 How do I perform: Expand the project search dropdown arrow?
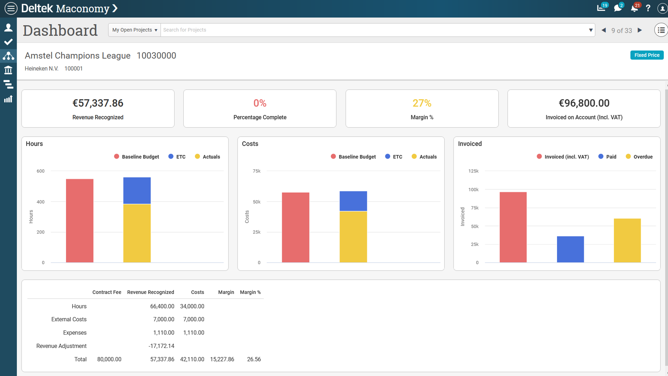pos(591,30)
